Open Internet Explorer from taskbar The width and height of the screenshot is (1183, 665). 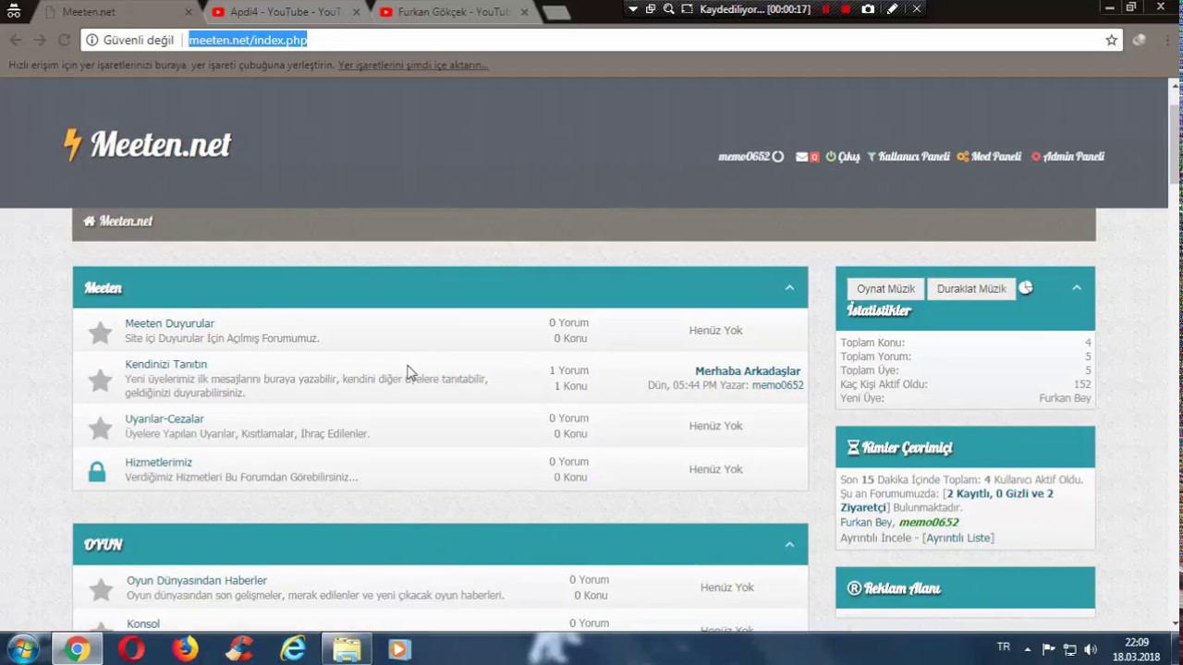293,649
